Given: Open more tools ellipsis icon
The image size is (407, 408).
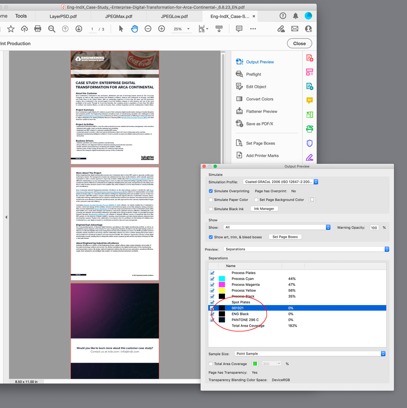Looking at the screenshot, I should 253,29.
